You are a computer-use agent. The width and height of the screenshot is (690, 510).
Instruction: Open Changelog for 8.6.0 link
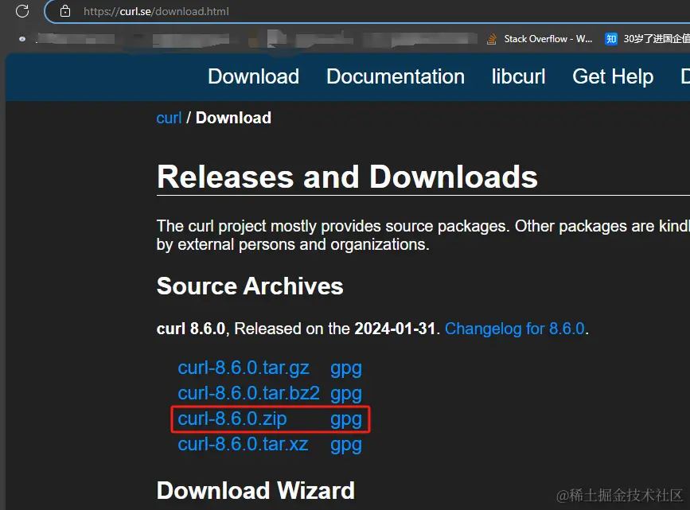point(515,329)
